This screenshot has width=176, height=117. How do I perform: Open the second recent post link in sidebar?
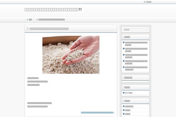(x=136, y=50)
